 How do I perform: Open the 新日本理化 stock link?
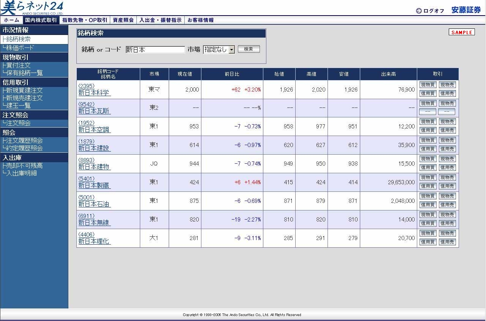coord(94,241)
